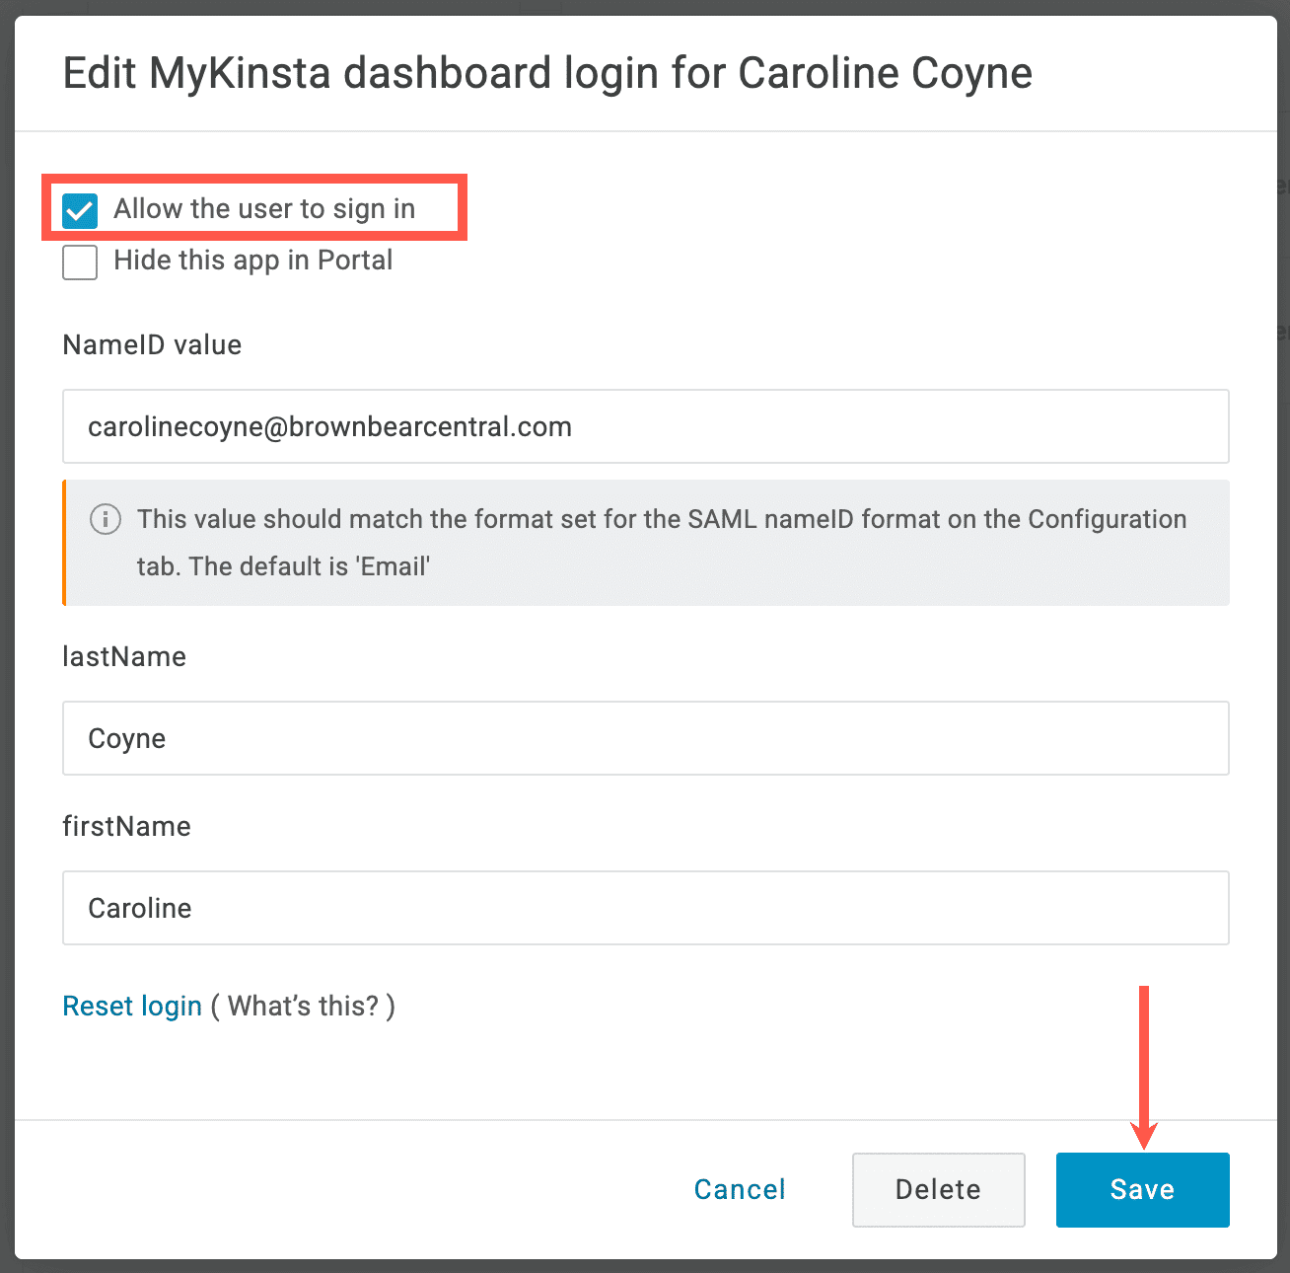Image resolution: width=1290 pixels, height=1273 pixels.
Task: Open the Reset login link
Action: (131, 1006)
